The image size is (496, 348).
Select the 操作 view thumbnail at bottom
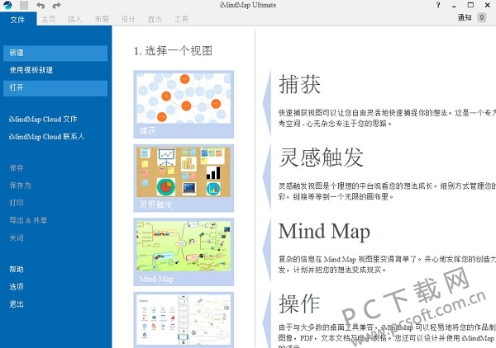[x=184, y=320]
